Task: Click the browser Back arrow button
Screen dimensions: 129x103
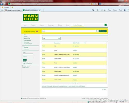Action: point(2,4)
